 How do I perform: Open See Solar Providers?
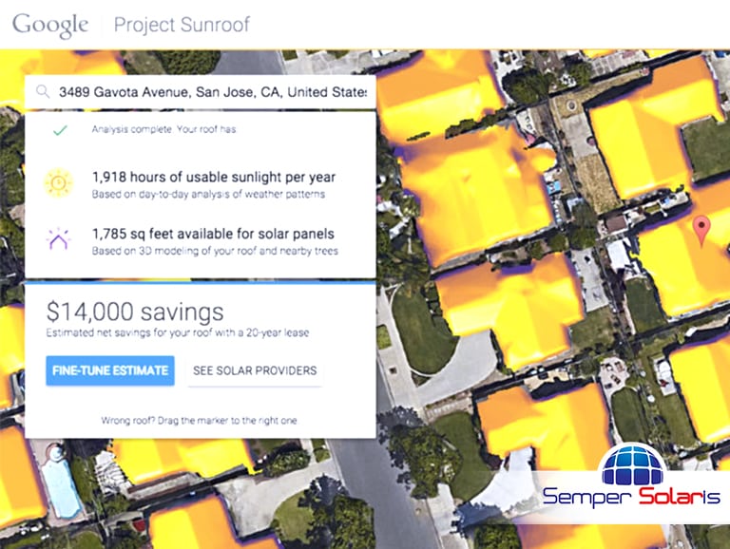click(x=255, y=370)
